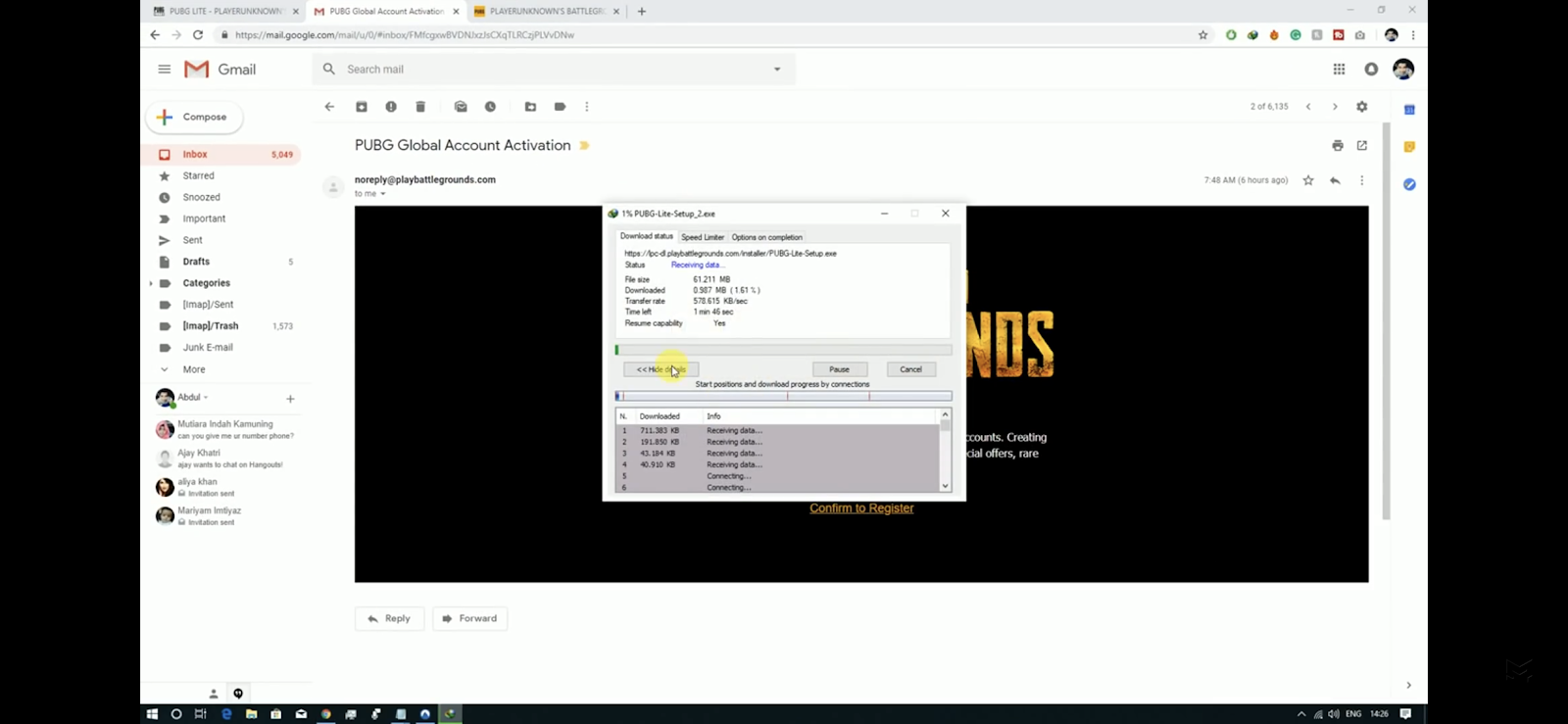Open the message's three-dot more menu
The image size is (1568, 724).
(x=1361, y=180)
